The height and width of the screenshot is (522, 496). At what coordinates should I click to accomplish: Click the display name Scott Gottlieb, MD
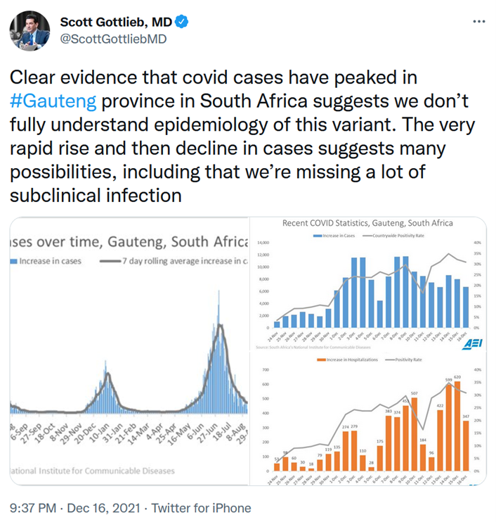(x=116, y=22)
